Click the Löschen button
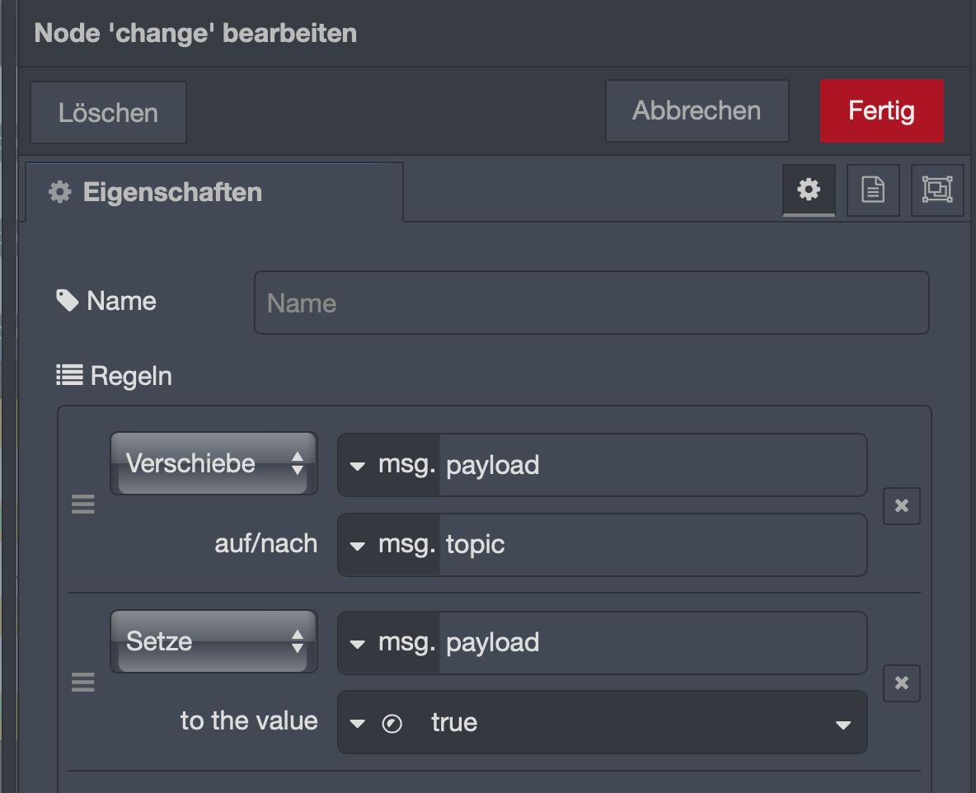Image resolution: width=976 pixels, height=793 pixels. point(108,113)
